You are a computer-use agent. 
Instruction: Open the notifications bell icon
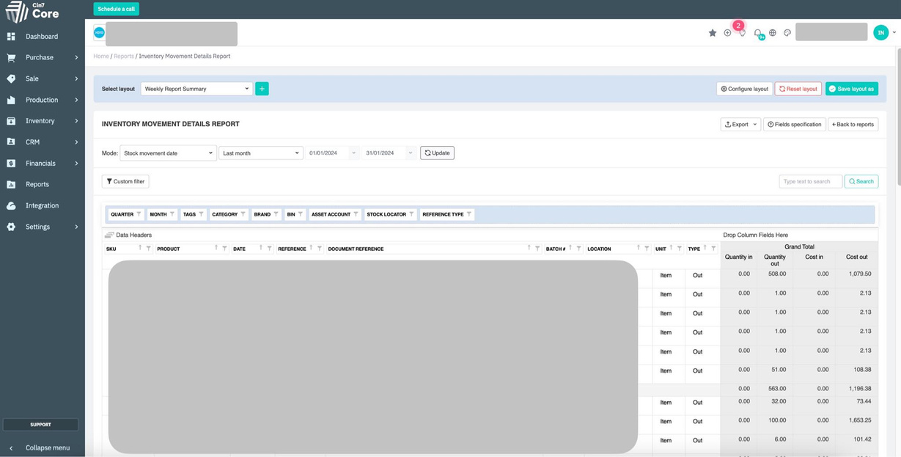pos(757,33)
